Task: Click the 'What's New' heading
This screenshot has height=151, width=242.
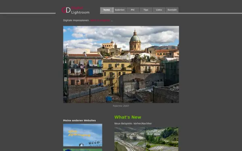Action: pos(127,117)
